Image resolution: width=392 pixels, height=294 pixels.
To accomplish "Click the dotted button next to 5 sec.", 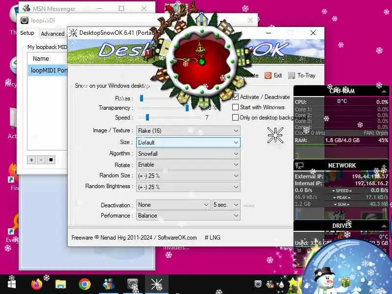I will [x=249, y=205].
